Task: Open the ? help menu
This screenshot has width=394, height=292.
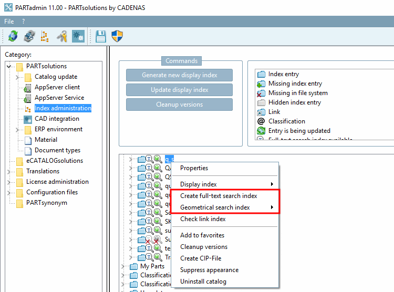Action: click(x=23, y=22)
